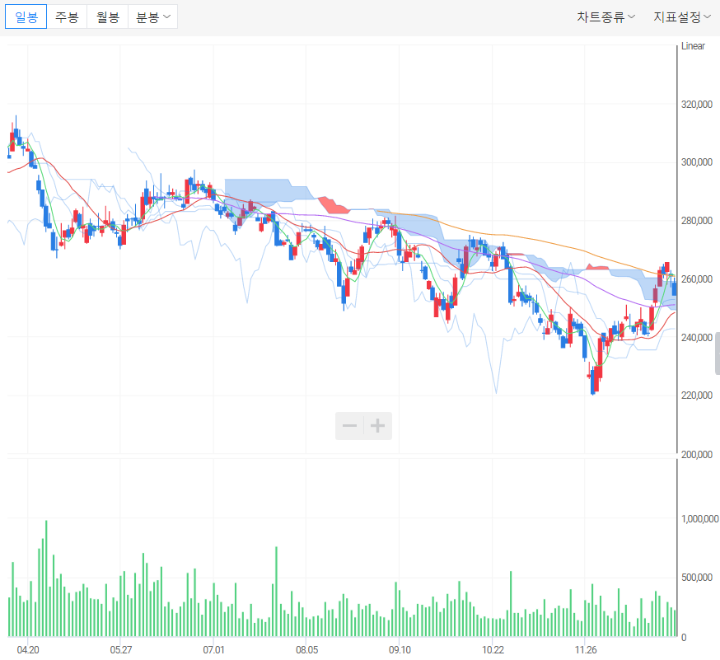Click the Linear scale label
Screen dimensions: 720x660
pos(693,46)
